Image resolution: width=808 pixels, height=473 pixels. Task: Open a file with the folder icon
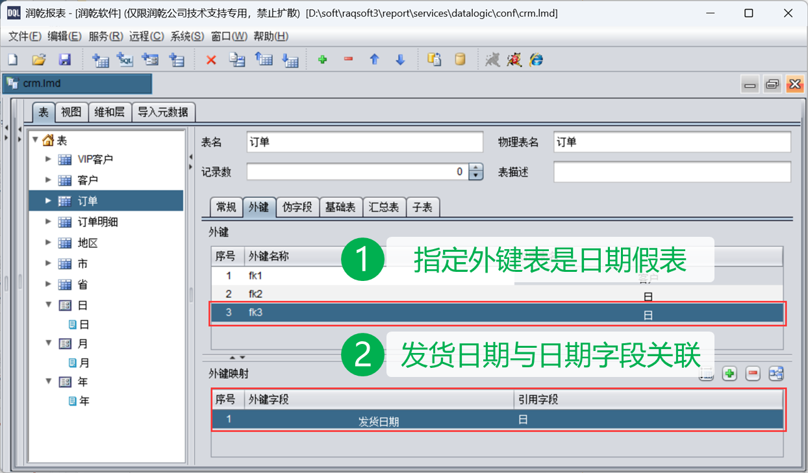click(x=39, y=60)
